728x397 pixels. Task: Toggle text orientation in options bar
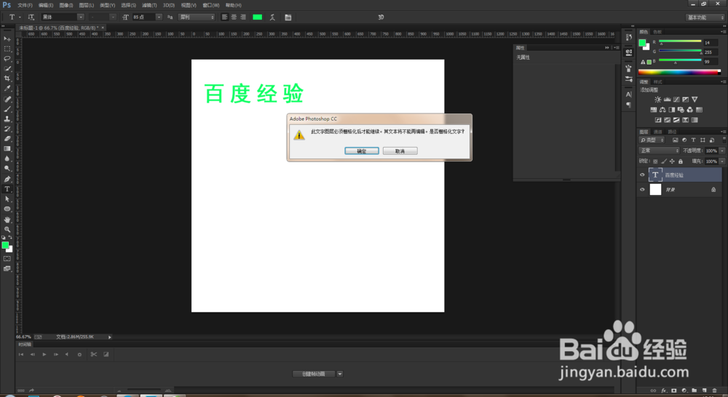(x=31, y=17)
